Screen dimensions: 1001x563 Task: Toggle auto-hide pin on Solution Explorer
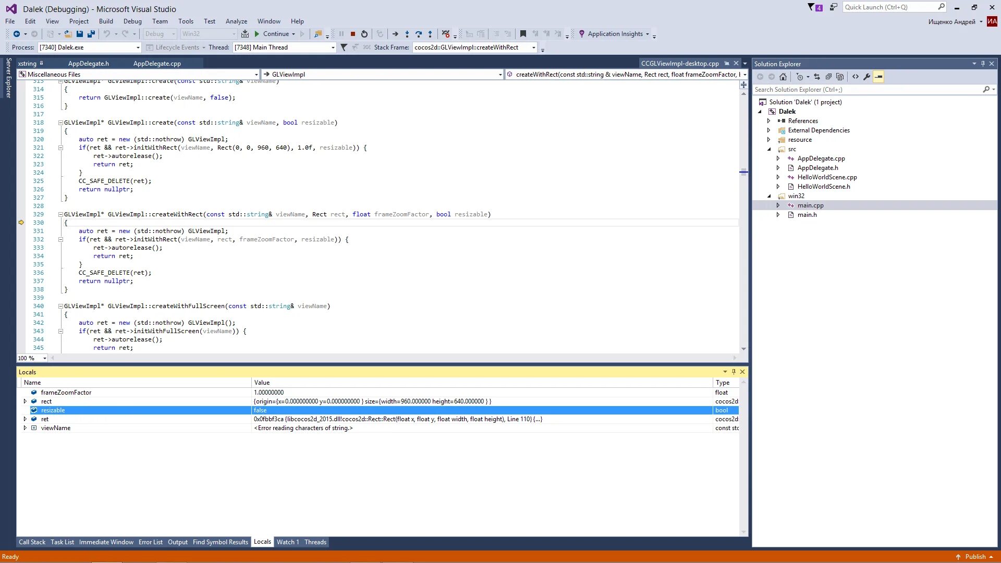983,64
